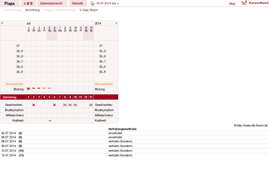Click the ++ headache marker

[x=50, y=121]
